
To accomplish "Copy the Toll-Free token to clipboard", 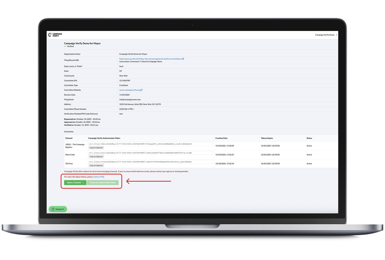I will point(96,165).
